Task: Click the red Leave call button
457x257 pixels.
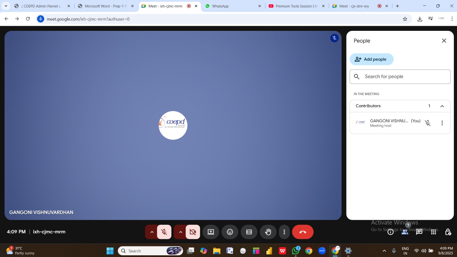Action: tap(303, 232)
